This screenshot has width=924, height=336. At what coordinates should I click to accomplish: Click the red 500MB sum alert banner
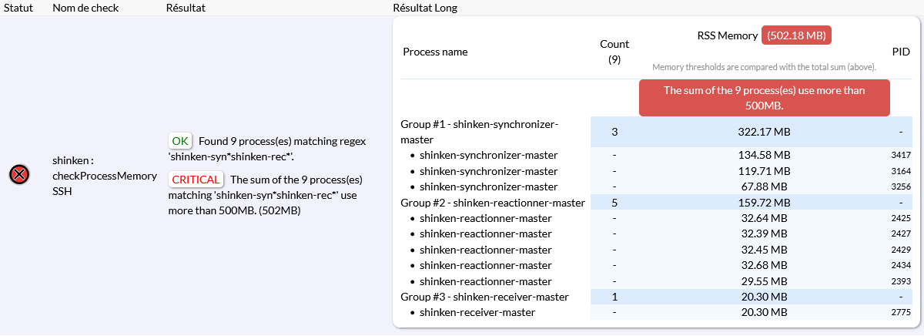tap(764, 97)
